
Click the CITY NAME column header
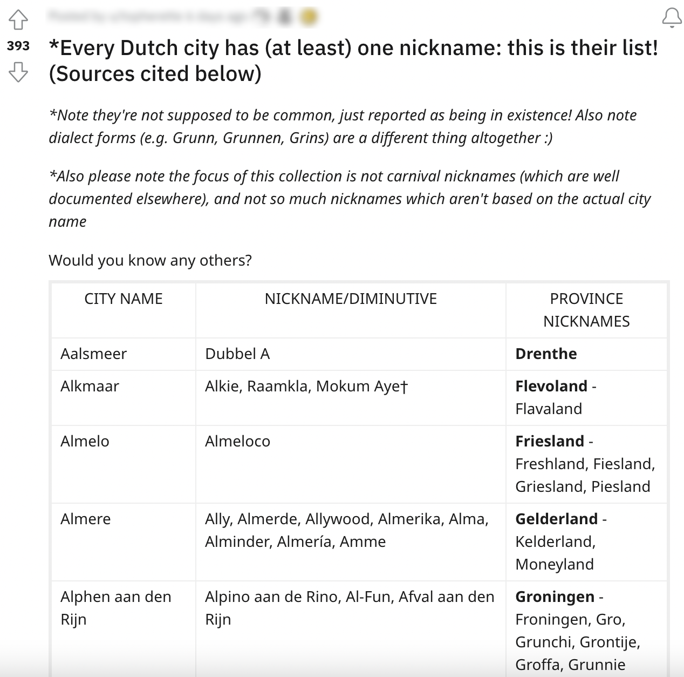(x=124, y=299)
